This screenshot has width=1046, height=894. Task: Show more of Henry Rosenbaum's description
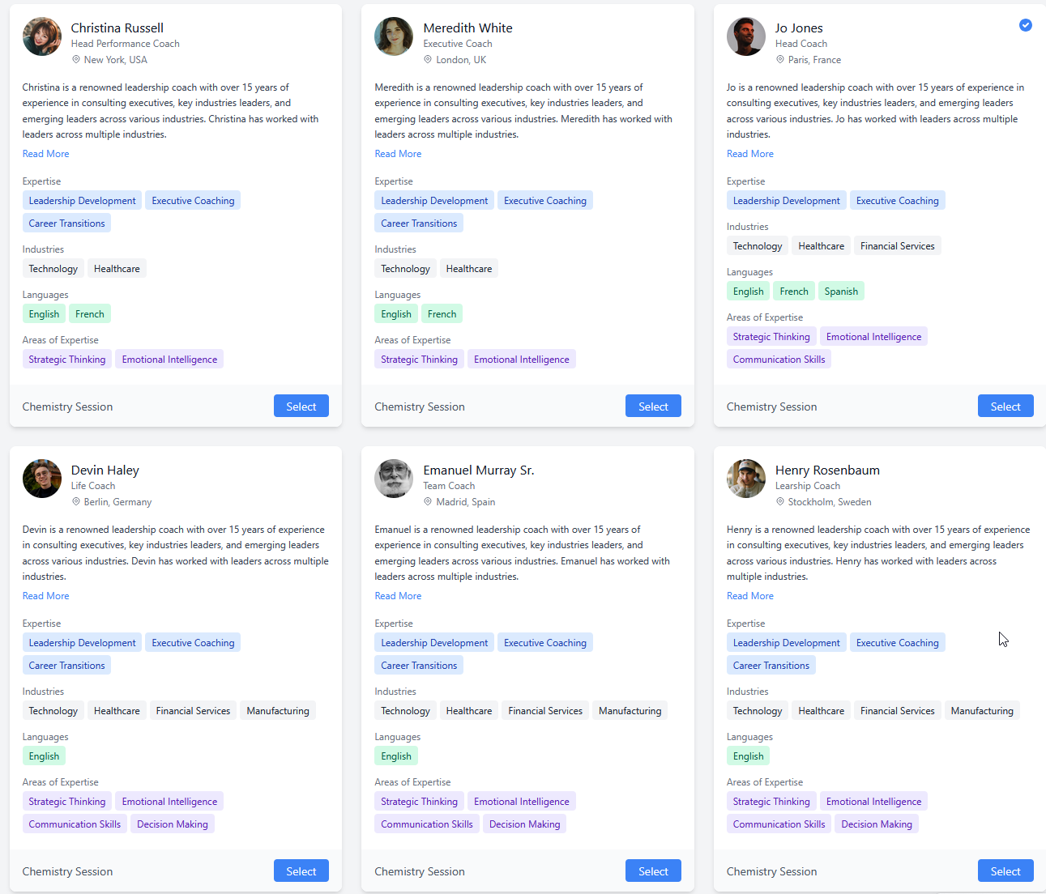click(x=749, y=596)
